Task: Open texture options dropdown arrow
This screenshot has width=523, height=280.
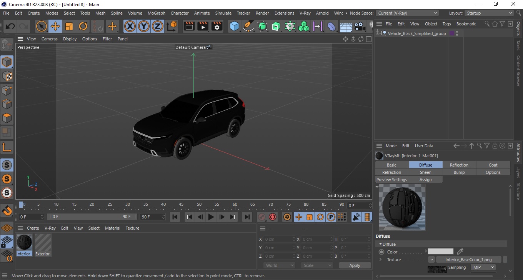Action: [432, 260]
